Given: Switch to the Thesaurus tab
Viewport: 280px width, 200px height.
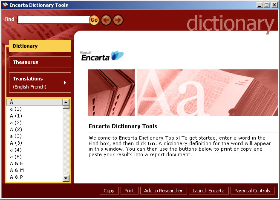Looking at the screenshot, I should (x=40, y=62).
